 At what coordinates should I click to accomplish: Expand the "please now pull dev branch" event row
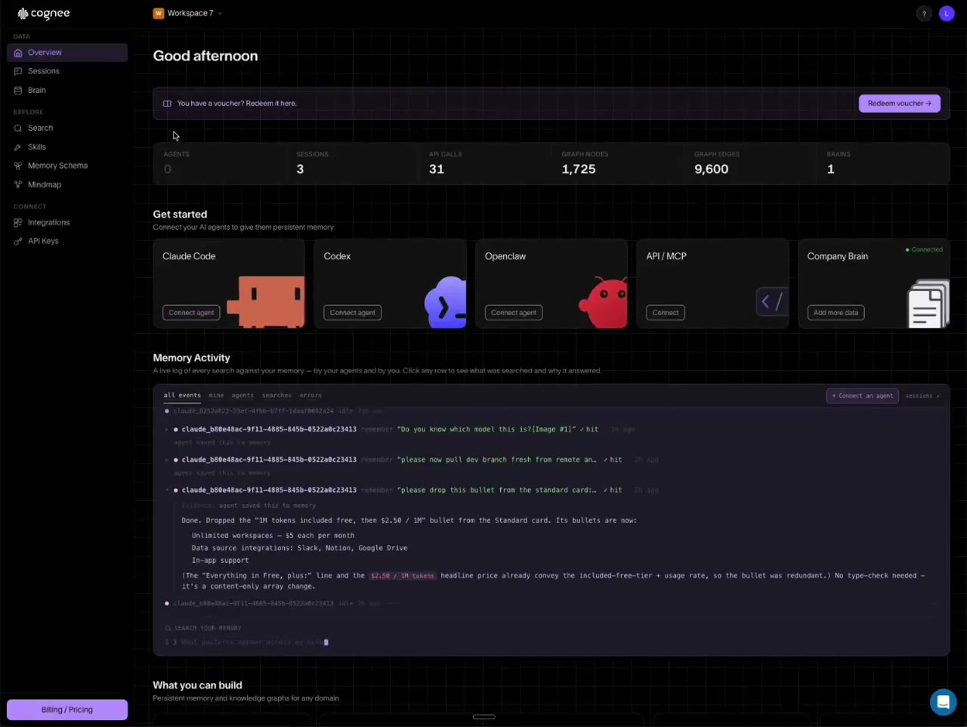[167, 459]
